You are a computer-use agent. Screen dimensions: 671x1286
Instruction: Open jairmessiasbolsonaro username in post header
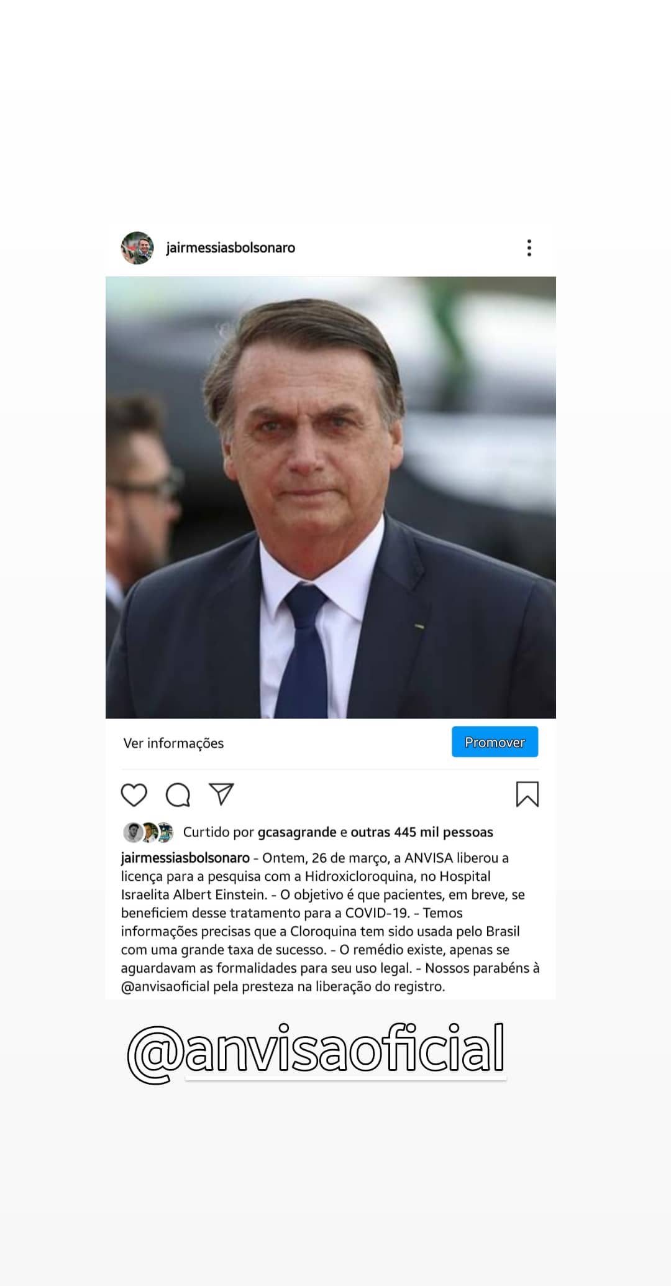(231, 247)
